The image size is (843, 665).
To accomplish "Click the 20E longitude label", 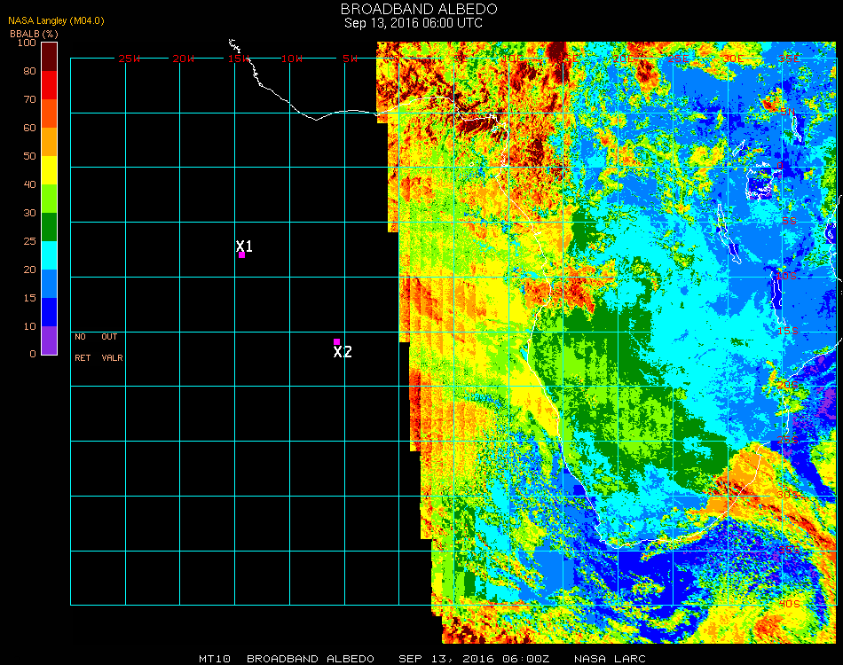I will pyautogui.click(x=624, y=59).
